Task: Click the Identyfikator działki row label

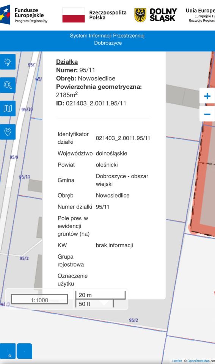Action: point(73,138)
